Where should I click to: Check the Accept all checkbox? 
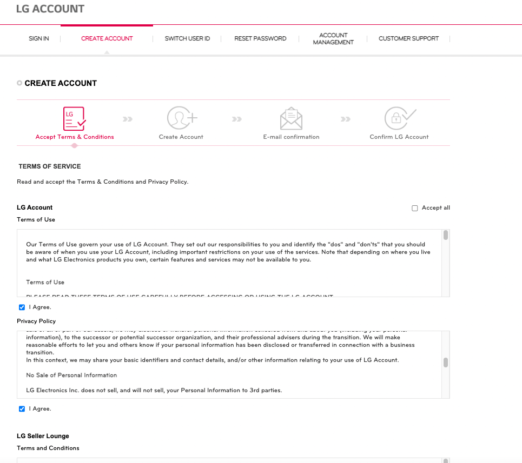pyautogui.click(x=415, y=208)
